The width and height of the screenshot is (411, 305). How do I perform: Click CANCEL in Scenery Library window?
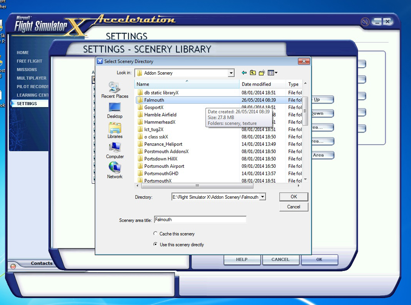click(x=281, y=260)
